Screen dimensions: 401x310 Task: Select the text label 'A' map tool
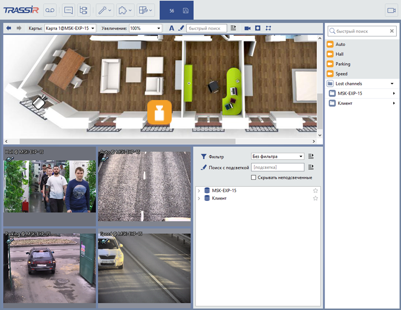pyautogui.click(x=172, y=28)
